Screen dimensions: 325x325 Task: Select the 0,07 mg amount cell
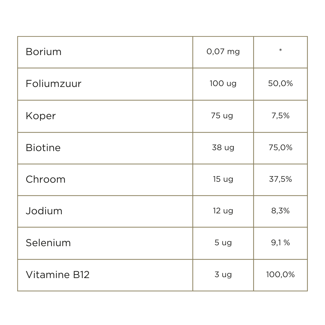coord(223,52)
